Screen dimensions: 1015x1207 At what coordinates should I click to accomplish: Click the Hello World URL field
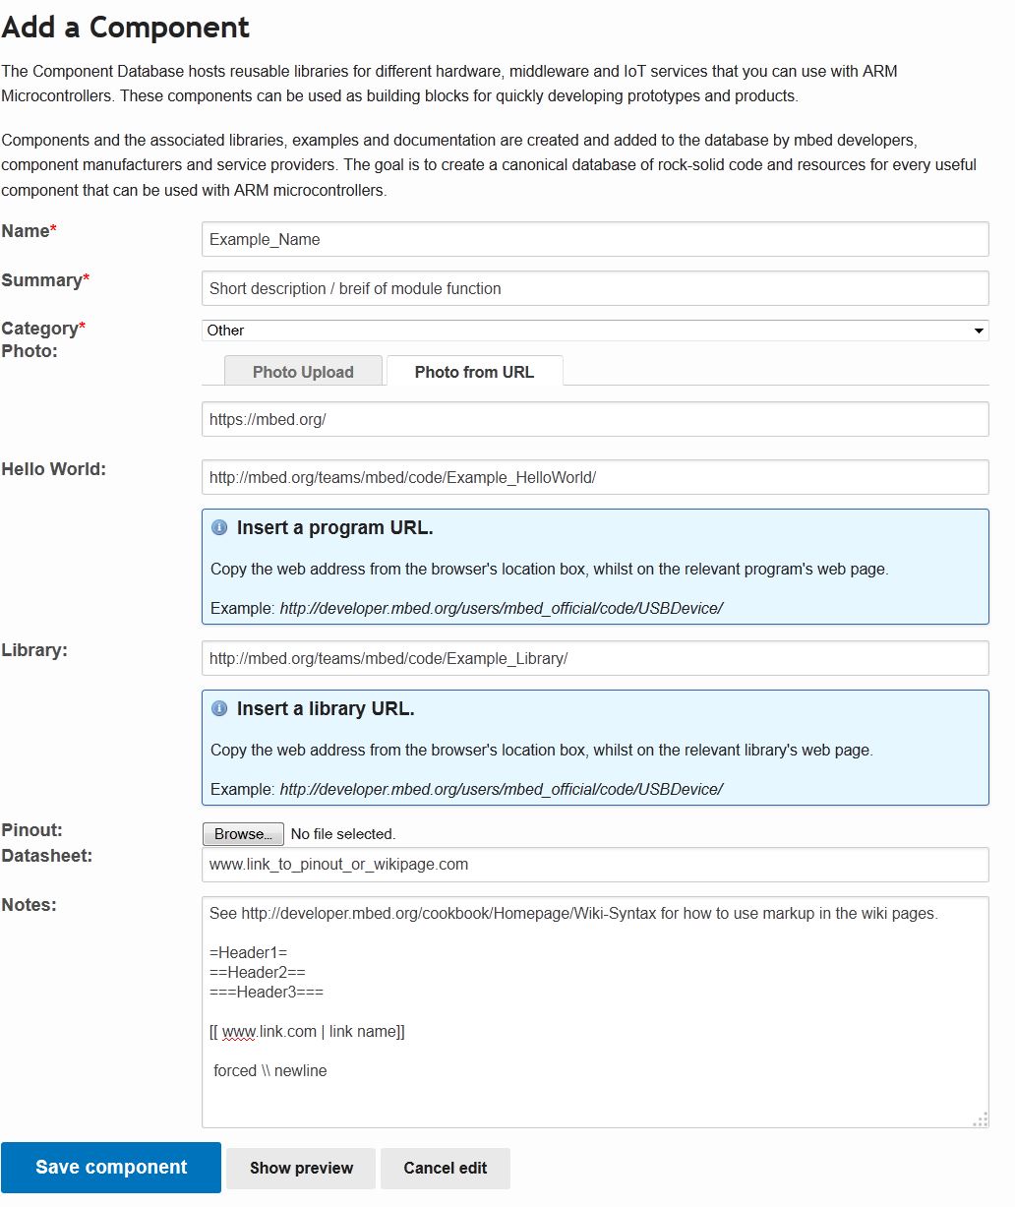point(594,477)
